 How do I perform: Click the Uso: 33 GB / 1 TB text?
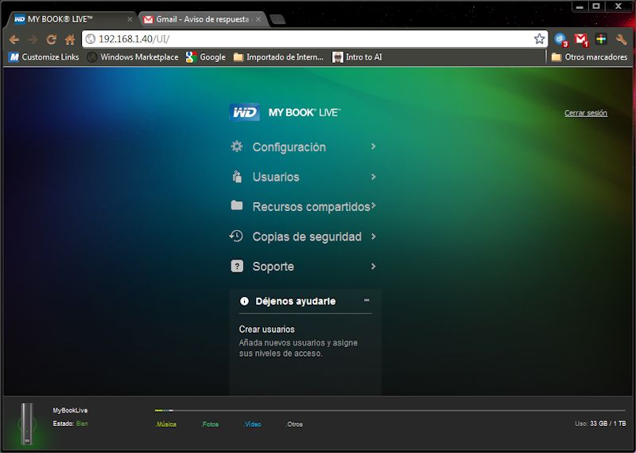pyautogui.click(x=600, y=424)
